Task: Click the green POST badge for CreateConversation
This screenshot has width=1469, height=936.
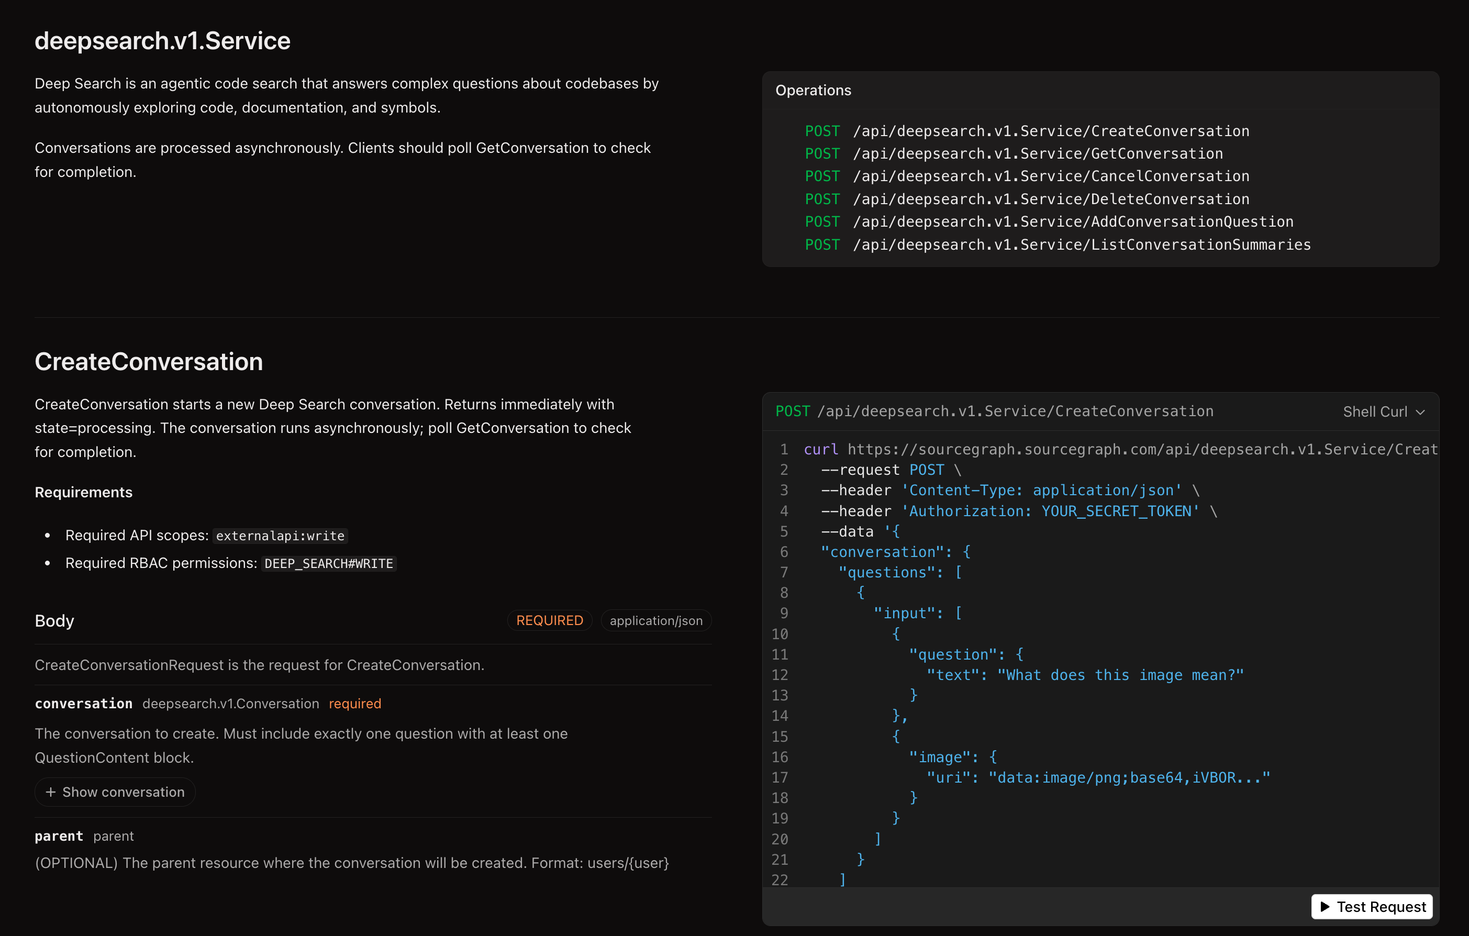Action: (x=822, y=130)
